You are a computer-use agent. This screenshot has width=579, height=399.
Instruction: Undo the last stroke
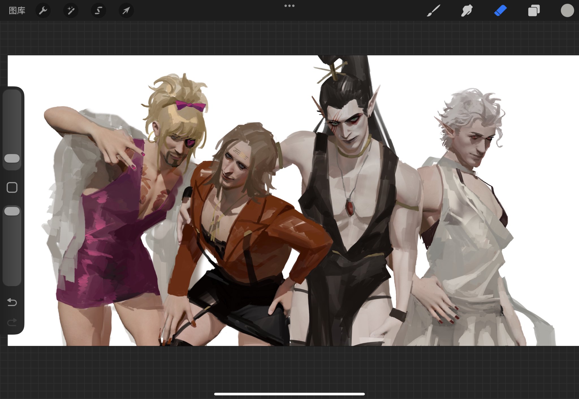click(12, 302)
